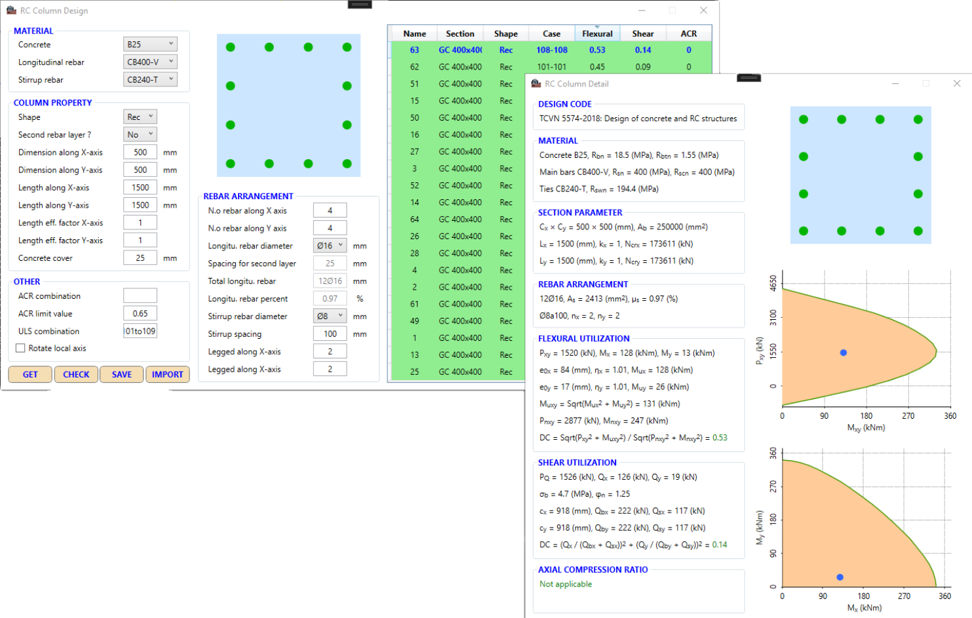Open the Longitudinal rebar dropdown CB400-V
The height and width of the screenshot is (618, 972).
(x=150, y=62)
